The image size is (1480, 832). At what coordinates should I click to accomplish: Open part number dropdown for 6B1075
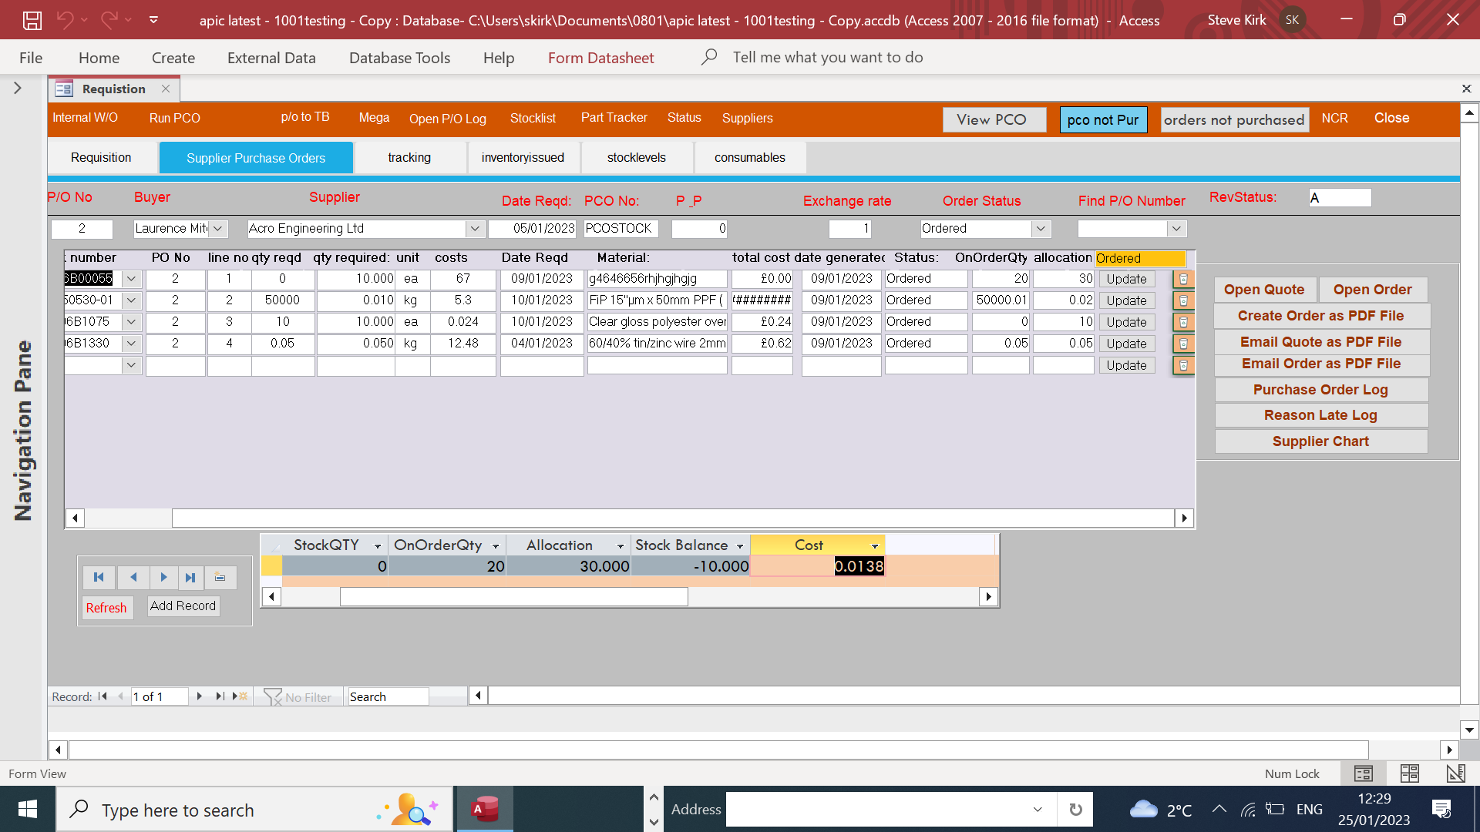[x=132, y=322]
